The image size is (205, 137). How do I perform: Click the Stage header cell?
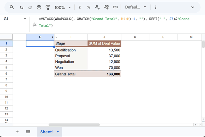[x=71, y=43]
